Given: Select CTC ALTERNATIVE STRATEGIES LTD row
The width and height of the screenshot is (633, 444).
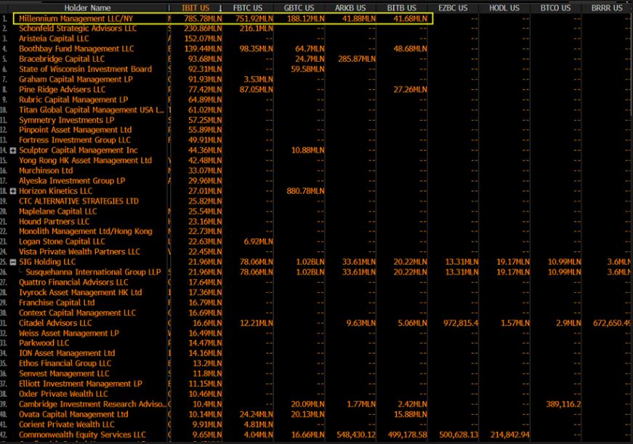Looking at the screenshot, I should point(78,201).
